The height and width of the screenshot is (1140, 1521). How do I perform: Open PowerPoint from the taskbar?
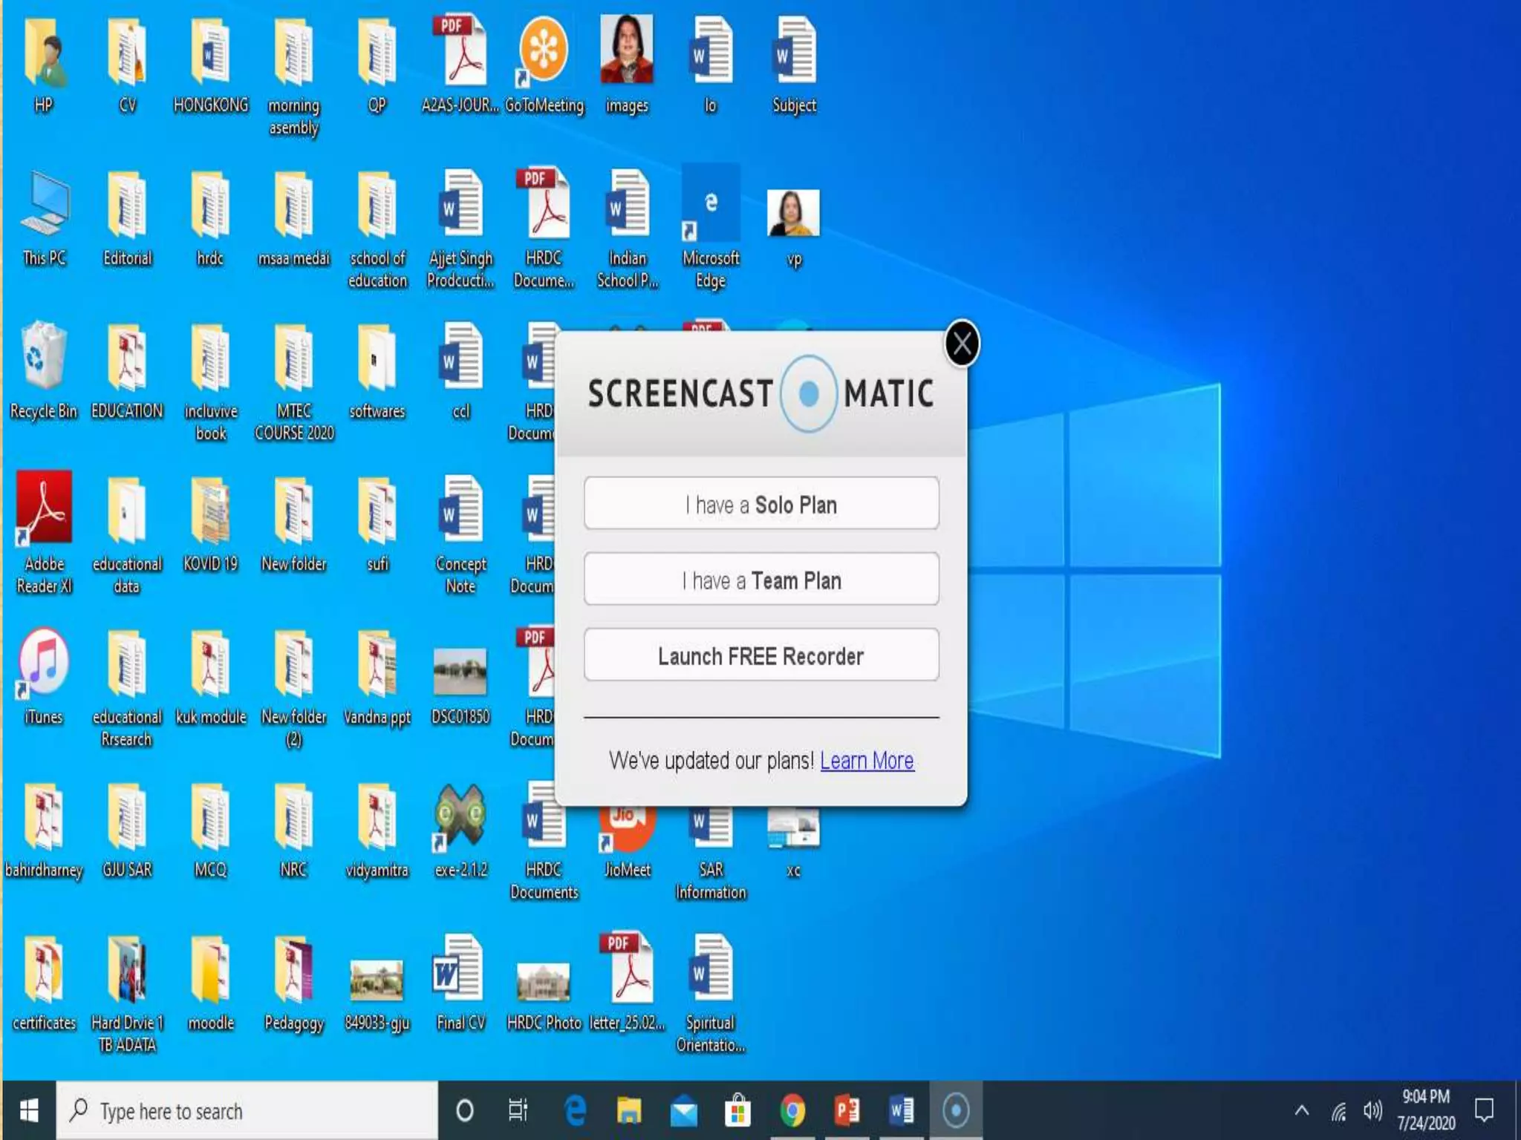tap(847, 1110)
